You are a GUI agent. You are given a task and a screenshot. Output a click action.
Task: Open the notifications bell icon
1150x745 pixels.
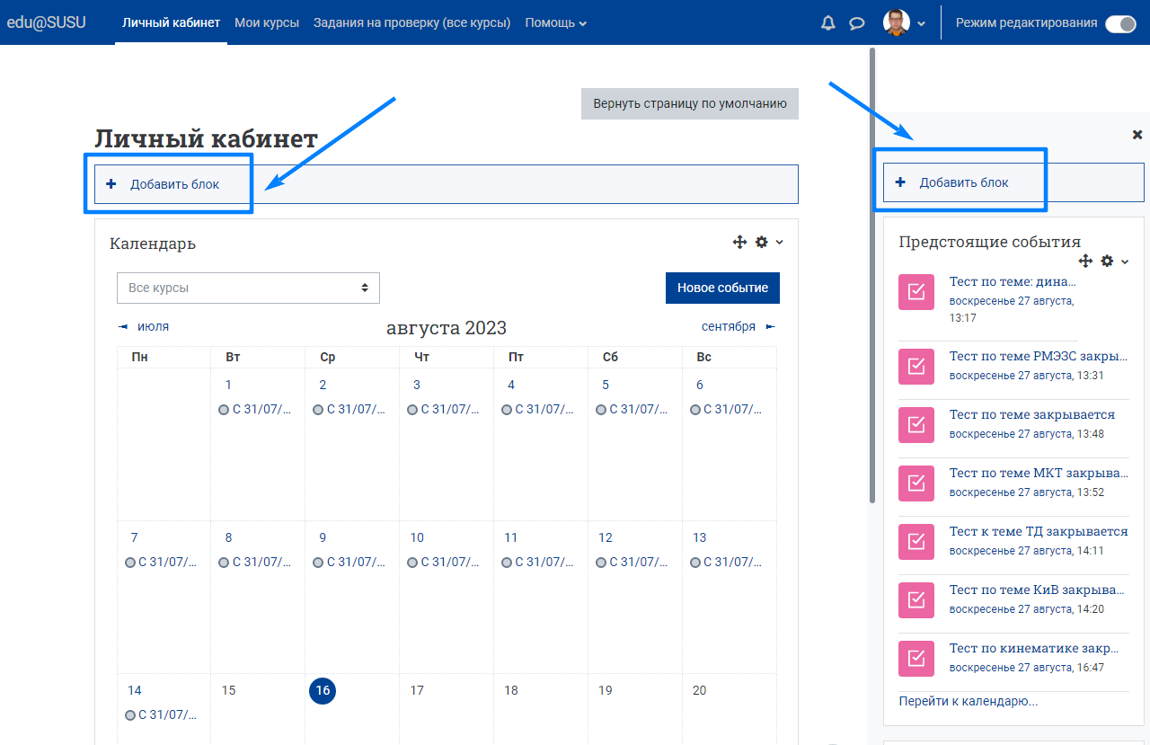[828, 23]
